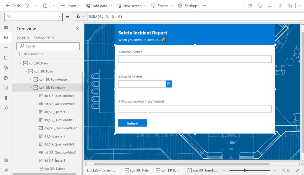
Task: Select the Insert plus icon in left rail
Action: pos(5,48)
